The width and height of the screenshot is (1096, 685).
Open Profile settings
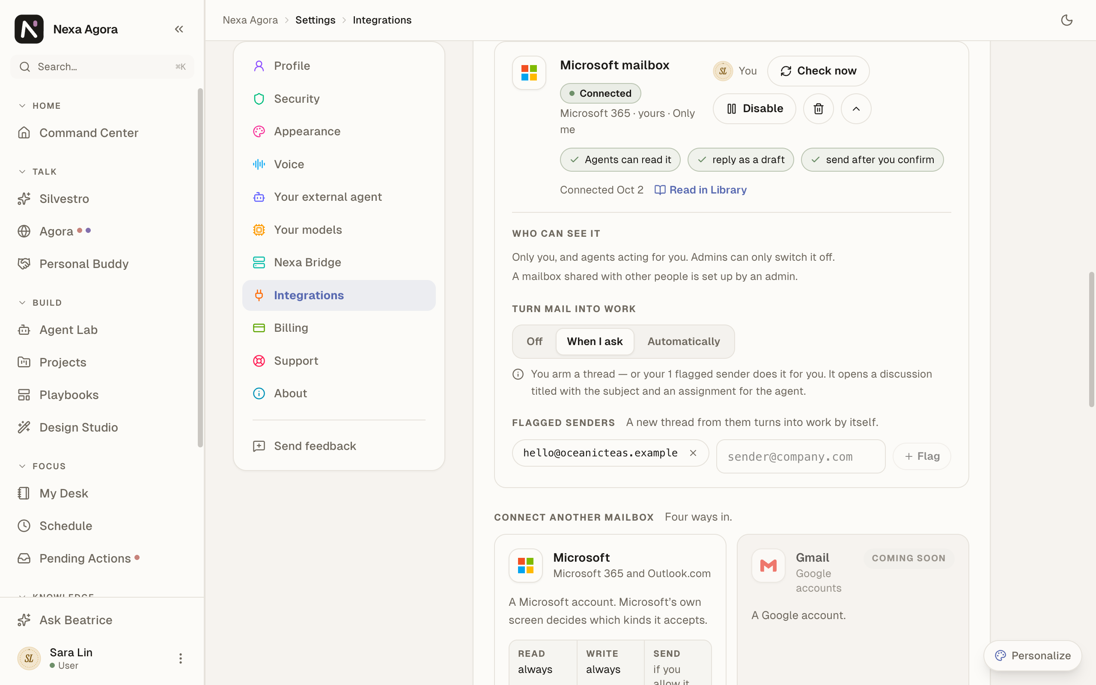[x=339, y=66]
